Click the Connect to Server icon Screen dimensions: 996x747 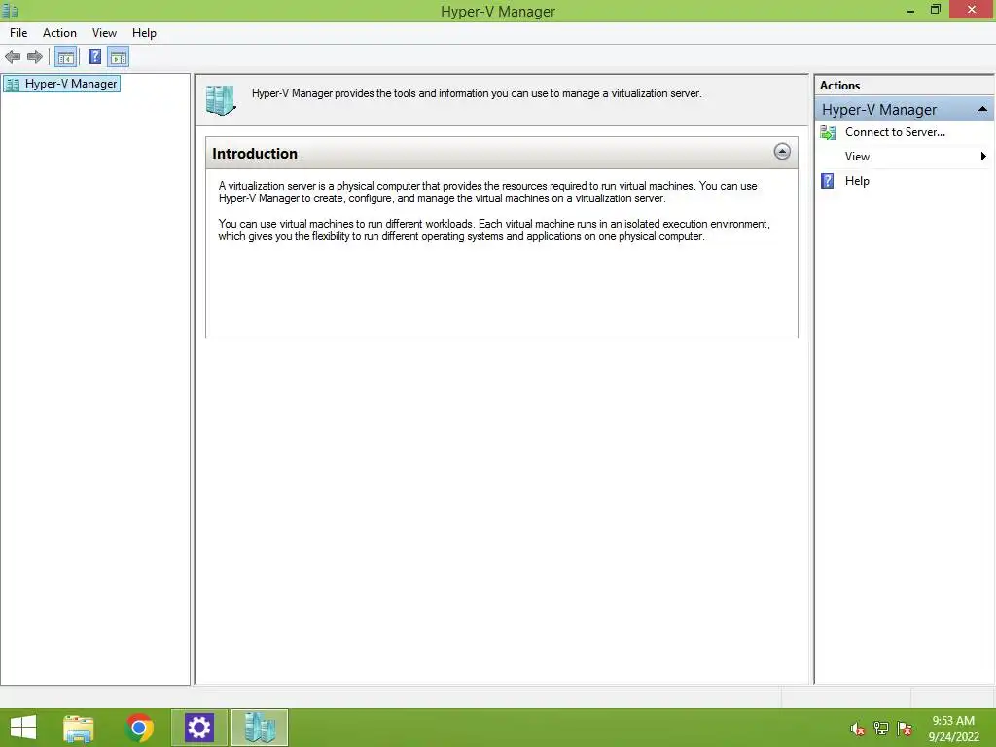click(828, 132)
